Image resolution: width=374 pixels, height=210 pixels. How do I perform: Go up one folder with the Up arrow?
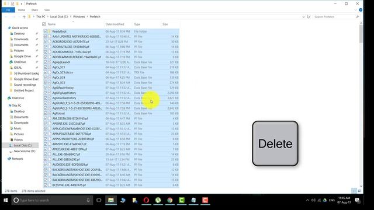[x=24, y=17]
